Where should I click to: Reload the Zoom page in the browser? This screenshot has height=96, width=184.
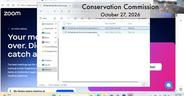(x=8, y=5)
